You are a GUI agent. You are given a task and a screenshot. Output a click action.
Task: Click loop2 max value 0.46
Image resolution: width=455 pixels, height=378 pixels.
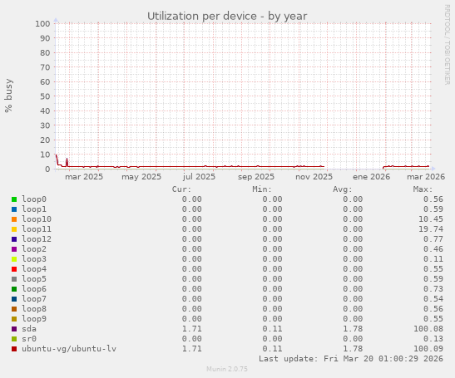(433, 249)
